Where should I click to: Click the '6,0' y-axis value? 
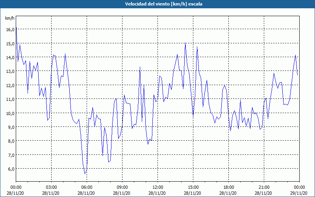pos(11,169)
